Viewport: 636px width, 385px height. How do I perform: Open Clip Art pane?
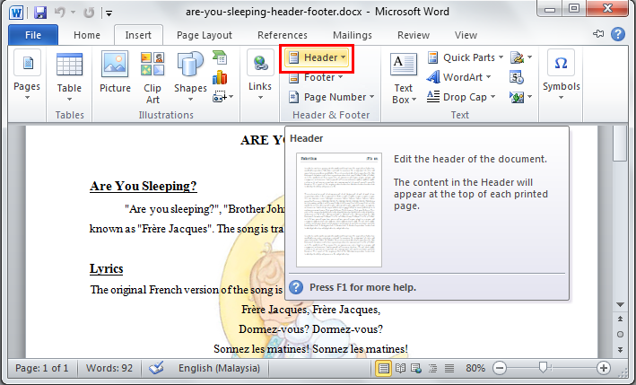152,77
